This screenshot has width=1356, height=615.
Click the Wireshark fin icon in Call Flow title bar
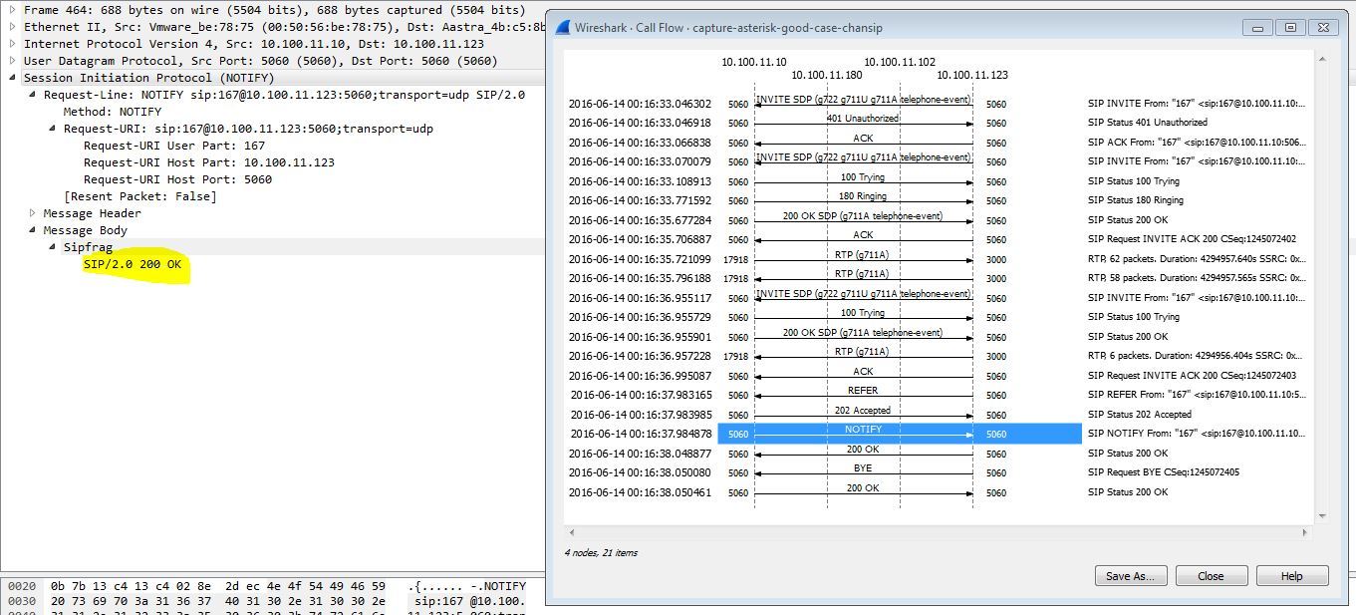(563, 28)
